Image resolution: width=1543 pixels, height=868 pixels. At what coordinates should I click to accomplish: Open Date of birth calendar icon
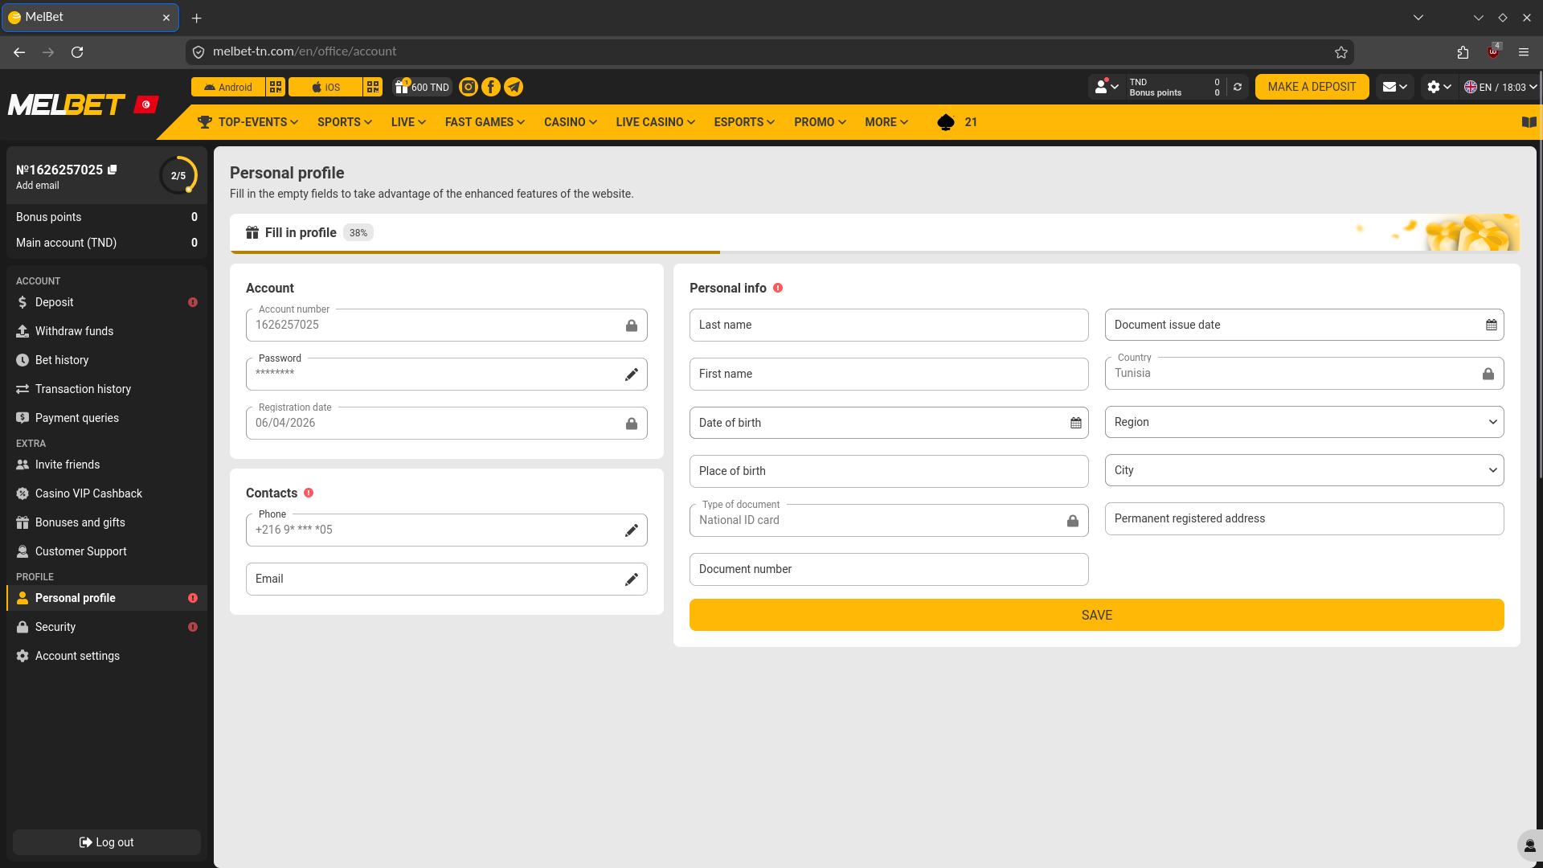tap(1076, 423)
